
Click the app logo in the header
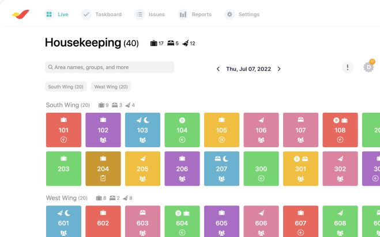click(21, 14)
